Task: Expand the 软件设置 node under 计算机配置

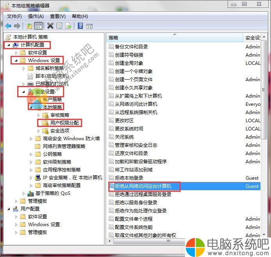Action: coord(16,53)
